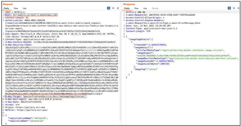Screen dimensions: 241x126
Task: Open the Response hamburger options menu
Action: point(239,8)
